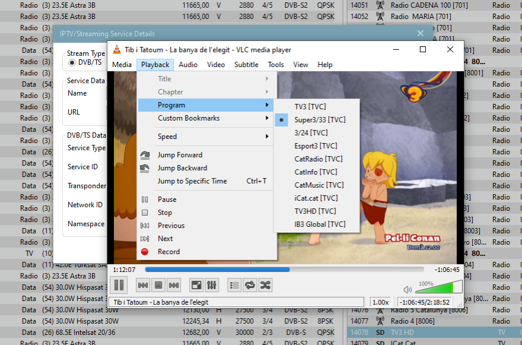Image resolution: width=522 pixels, height=345 pixels.
Task: Select Intelsat 20/36 transponder row
Action: click(171, 333)
